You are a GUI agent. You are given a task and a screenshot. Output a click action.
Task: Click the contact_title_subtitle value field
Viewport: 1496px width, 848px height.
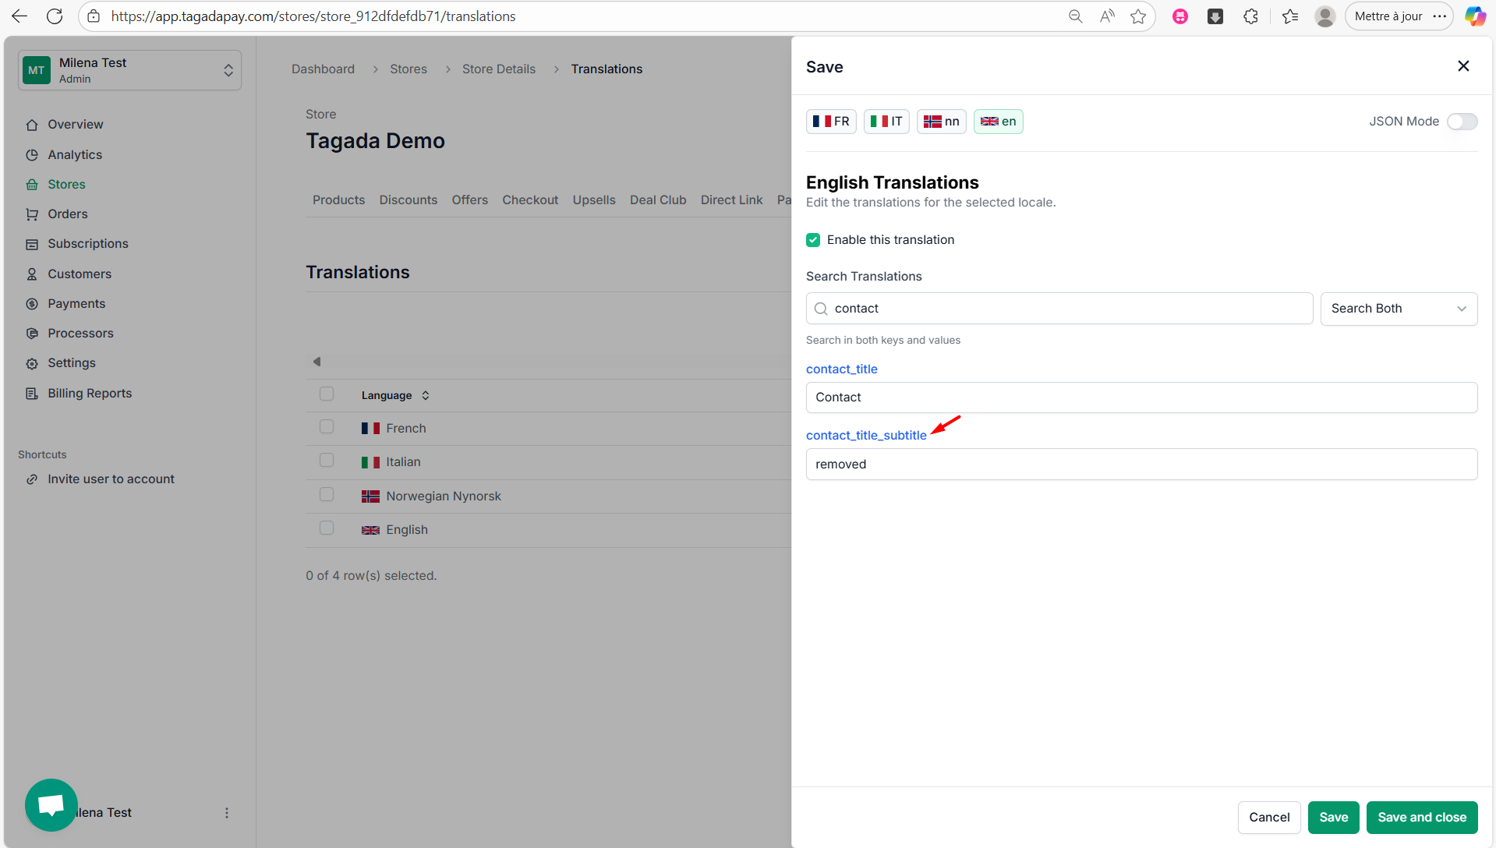(x=1141, y=465)
